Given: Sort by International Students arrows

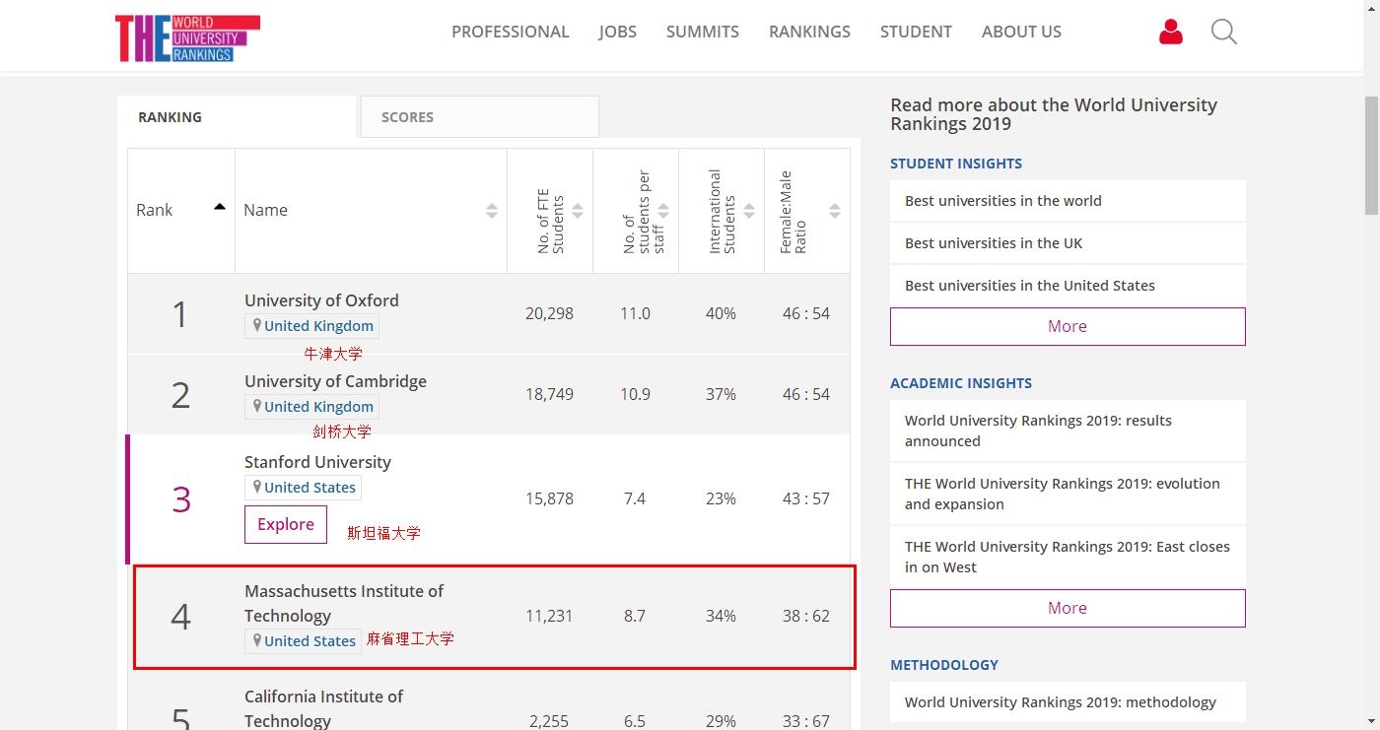Looking at the screenshot, I should click(x=749, y=211).
